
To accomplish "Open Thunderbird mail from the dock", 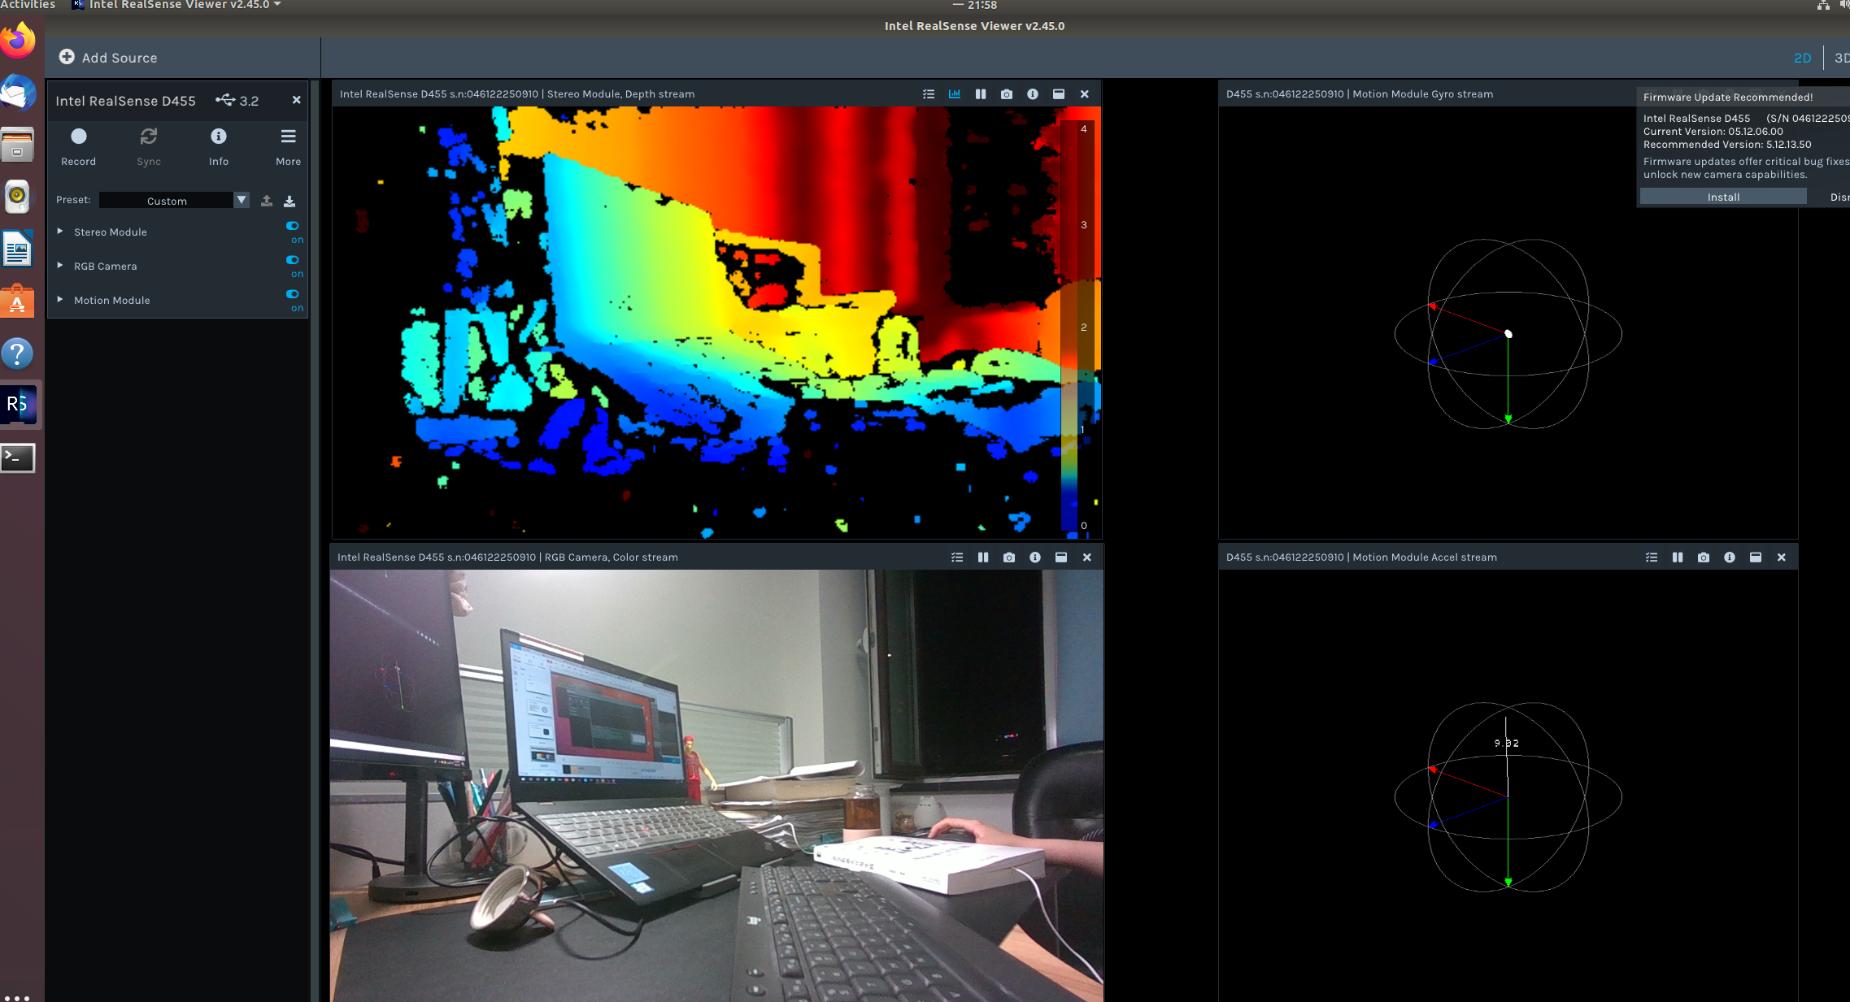I will (x=18, y=93).
